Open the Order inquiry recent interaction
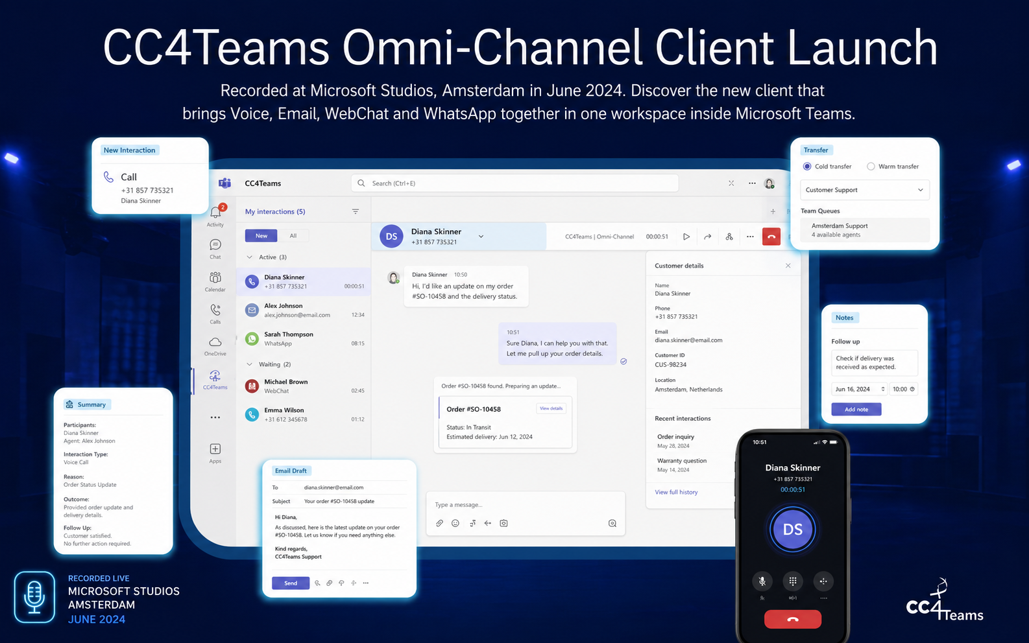Image resolution: width=1029 pixels, height=643 pixels. click(675, 441)
